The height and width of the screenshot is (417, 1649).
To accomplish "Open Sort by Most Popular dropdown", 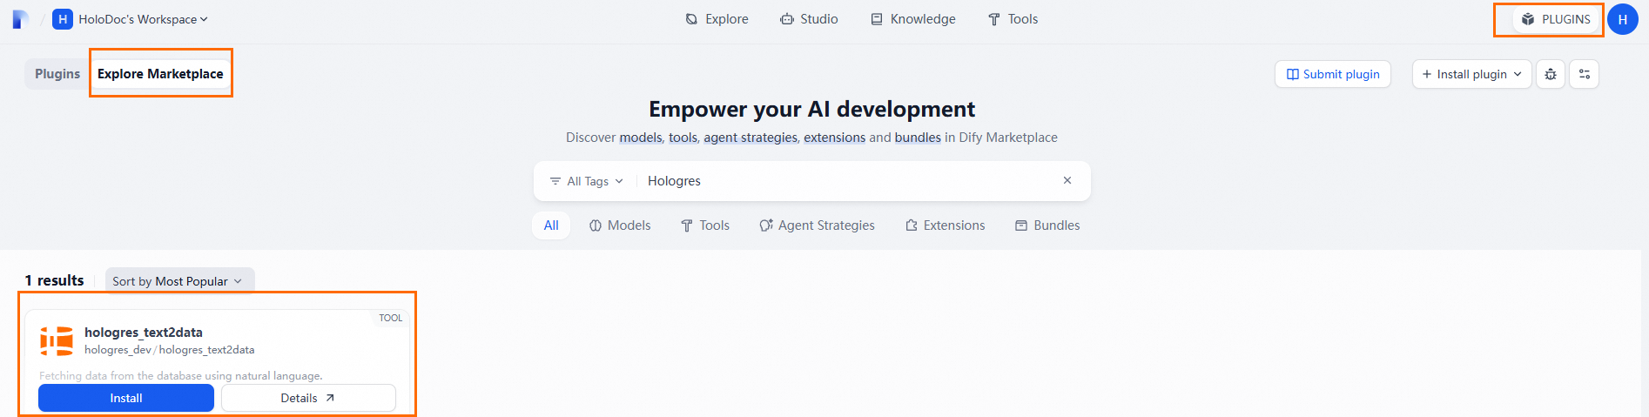I will [x=179, y=281].
